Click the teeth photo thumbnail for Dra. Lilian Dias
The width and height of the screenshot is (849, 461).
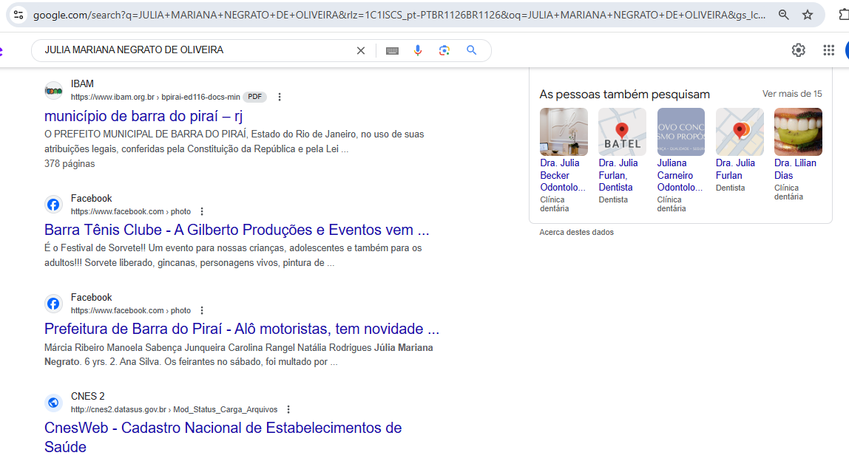pyautogui.click(x=798, y=132)
